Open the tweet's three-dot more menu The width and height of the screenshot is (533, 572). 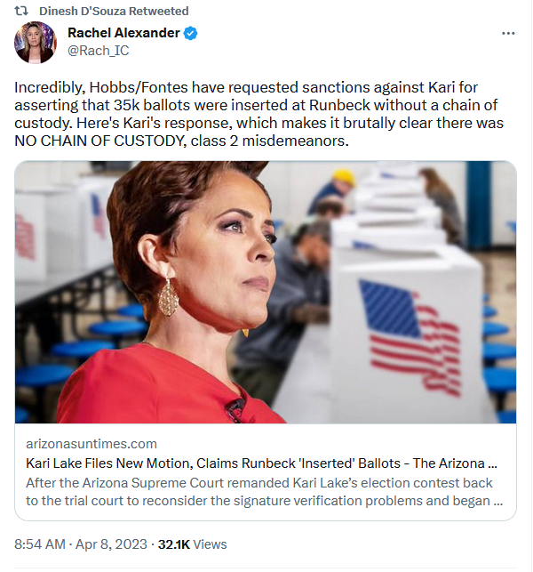click(x=508, y=33)
